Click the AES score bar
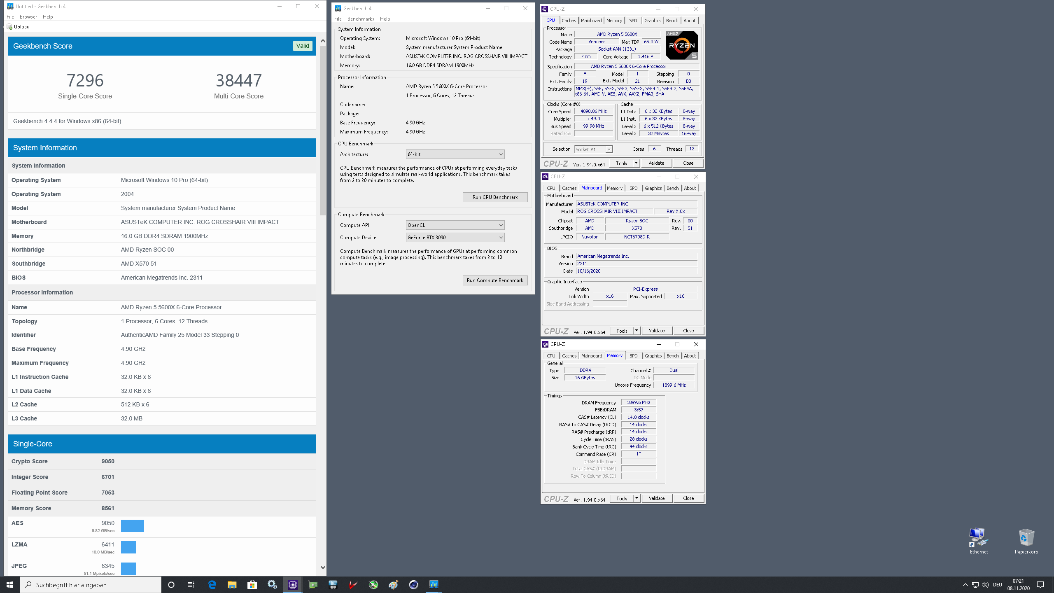 (133, 526)
